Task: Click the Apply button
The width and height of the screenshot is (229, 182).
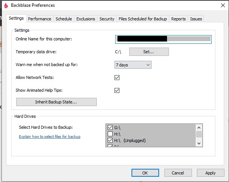Action: click(210, 173)
